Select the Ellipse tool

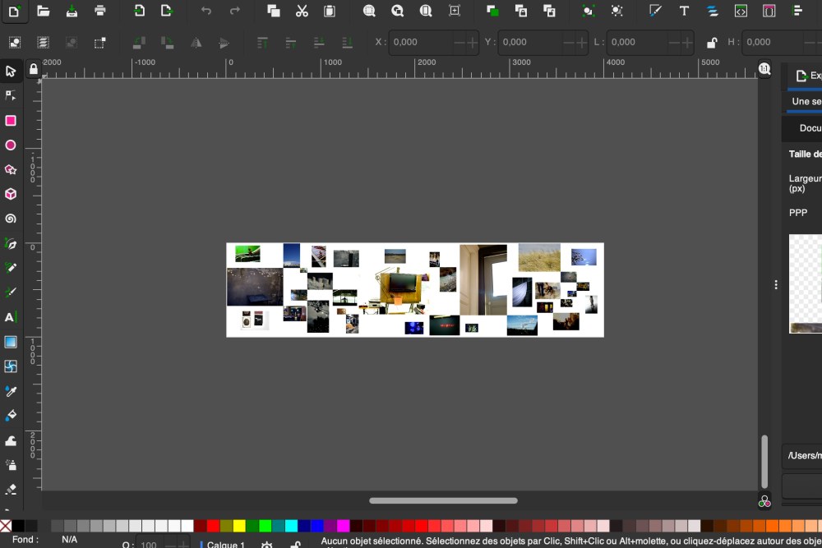[x=11, y=145]
